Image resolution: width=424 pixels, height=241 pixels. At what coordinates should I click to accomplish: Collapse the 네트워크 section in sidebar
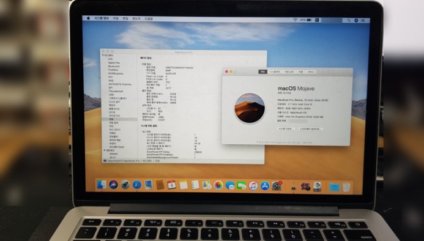click(x=105, y=150)
